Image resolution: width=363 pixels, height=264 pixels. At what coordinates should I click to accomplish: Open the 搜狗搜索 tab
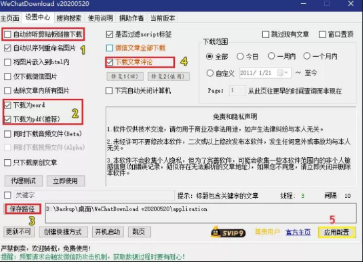point(69,18)
